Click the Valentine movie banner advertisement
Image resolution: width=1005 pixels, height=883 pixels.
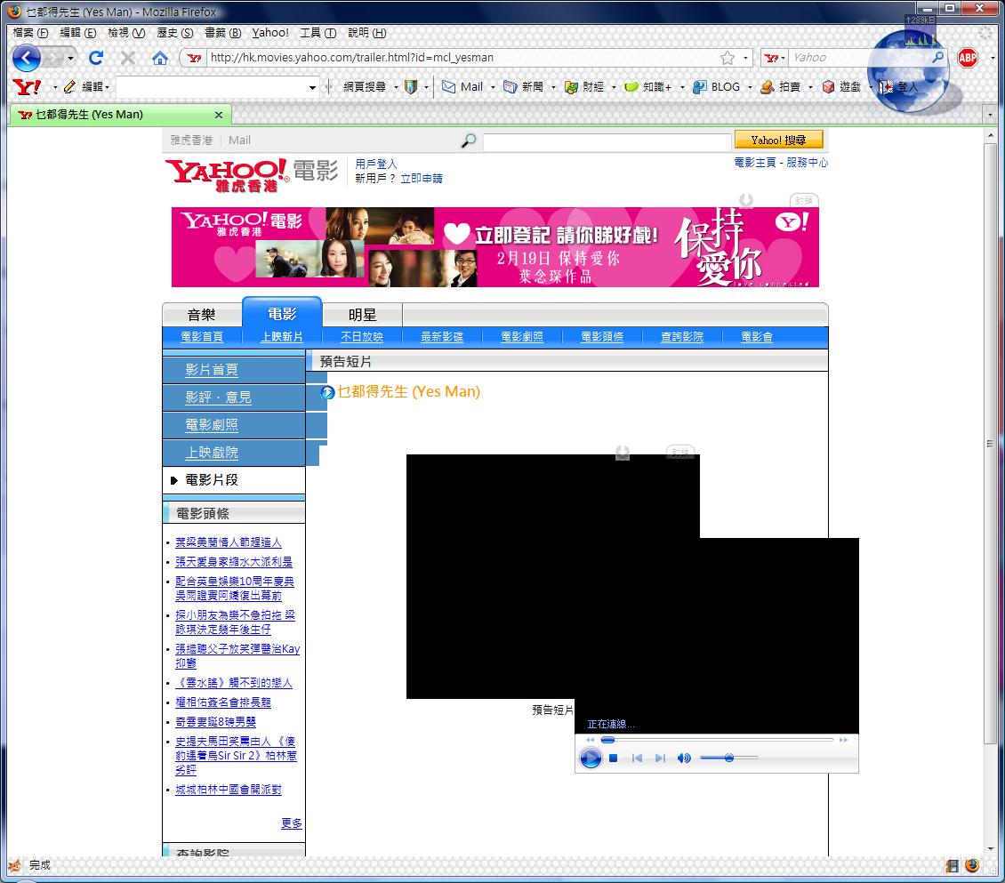(494, 247)
